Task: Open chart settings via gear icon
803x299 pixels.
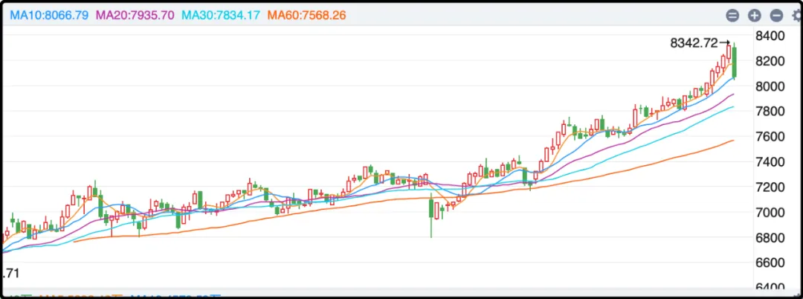Action: [796, 16]
